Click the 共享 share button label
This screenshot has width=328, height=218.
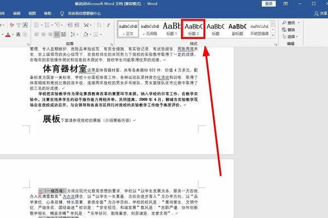[x=324, y=14]
